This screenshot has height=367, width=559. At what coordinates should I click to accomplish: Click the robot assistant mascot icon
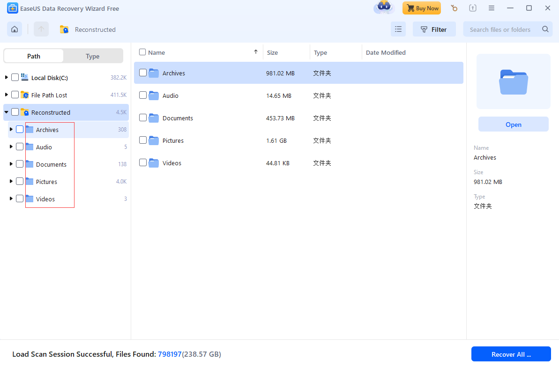pos(384,7)
